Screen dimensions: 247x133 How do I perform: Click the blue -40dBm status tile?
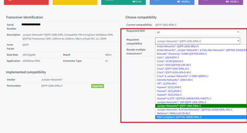(x=172, y=2)
